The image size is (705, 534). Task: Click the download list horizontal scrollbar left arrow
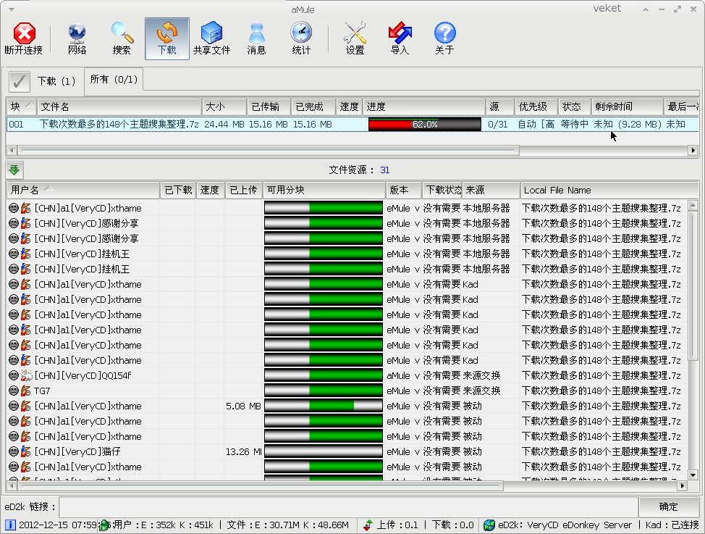click(12, 151)
